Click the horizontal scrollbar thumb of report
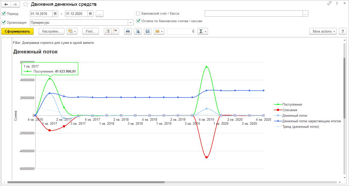This screenshot has width=349, height=186. click(86, 182)
